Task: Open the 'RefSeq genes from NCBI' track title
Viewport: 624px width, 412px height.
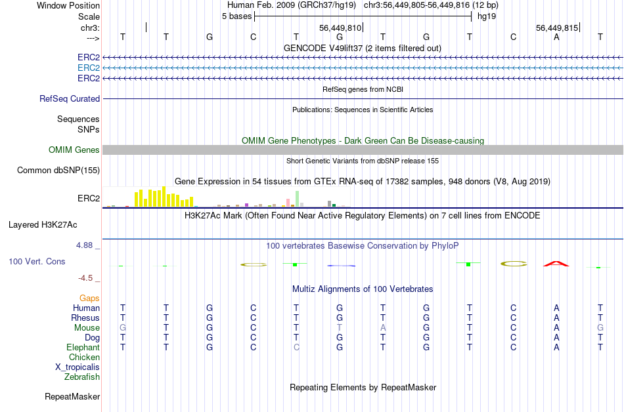Action: pyautogui.click(x=363, y=89)
